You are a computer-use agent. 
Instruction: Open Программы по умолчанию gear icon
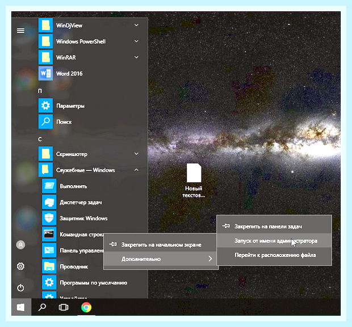[x=49, y=282]
